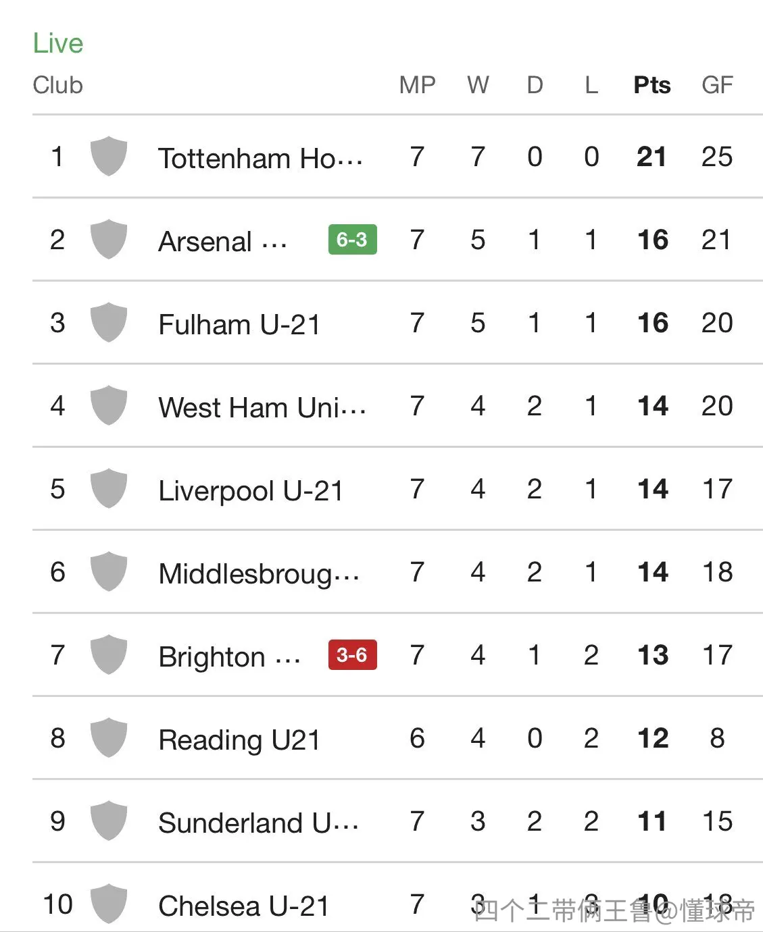Select the Pts column header
The height and width of the screenshot is (932, 763).
(x=652, y=85)
